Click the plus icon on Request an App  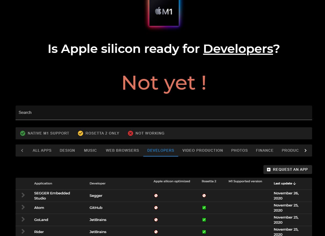coord(269,169)
